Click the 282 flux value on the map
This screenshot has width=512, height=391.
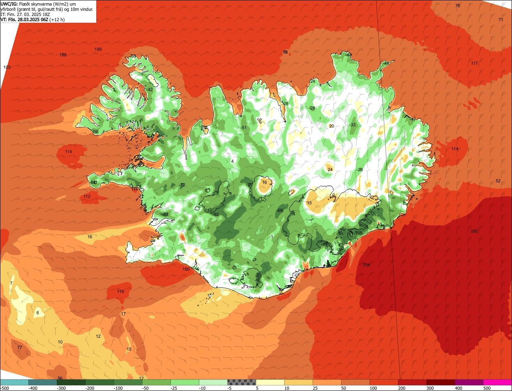point(474,231)
